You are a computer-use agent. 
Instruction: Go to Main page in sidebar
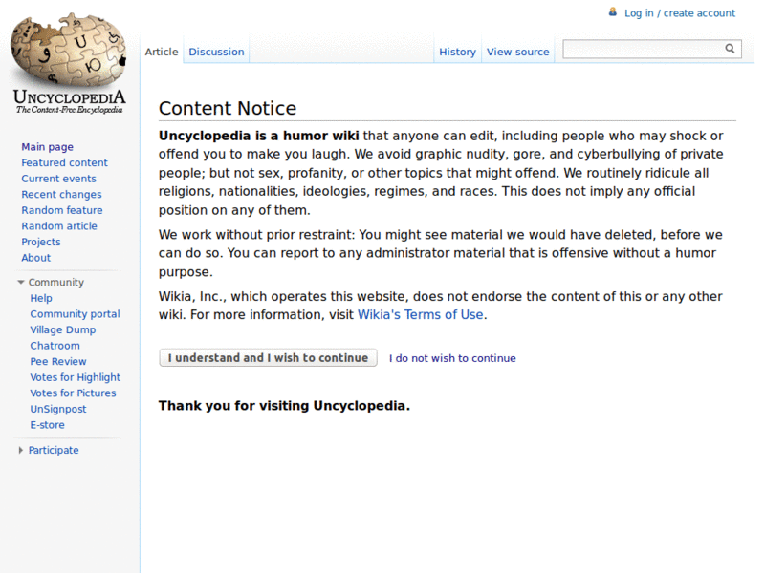pos(47,147)
